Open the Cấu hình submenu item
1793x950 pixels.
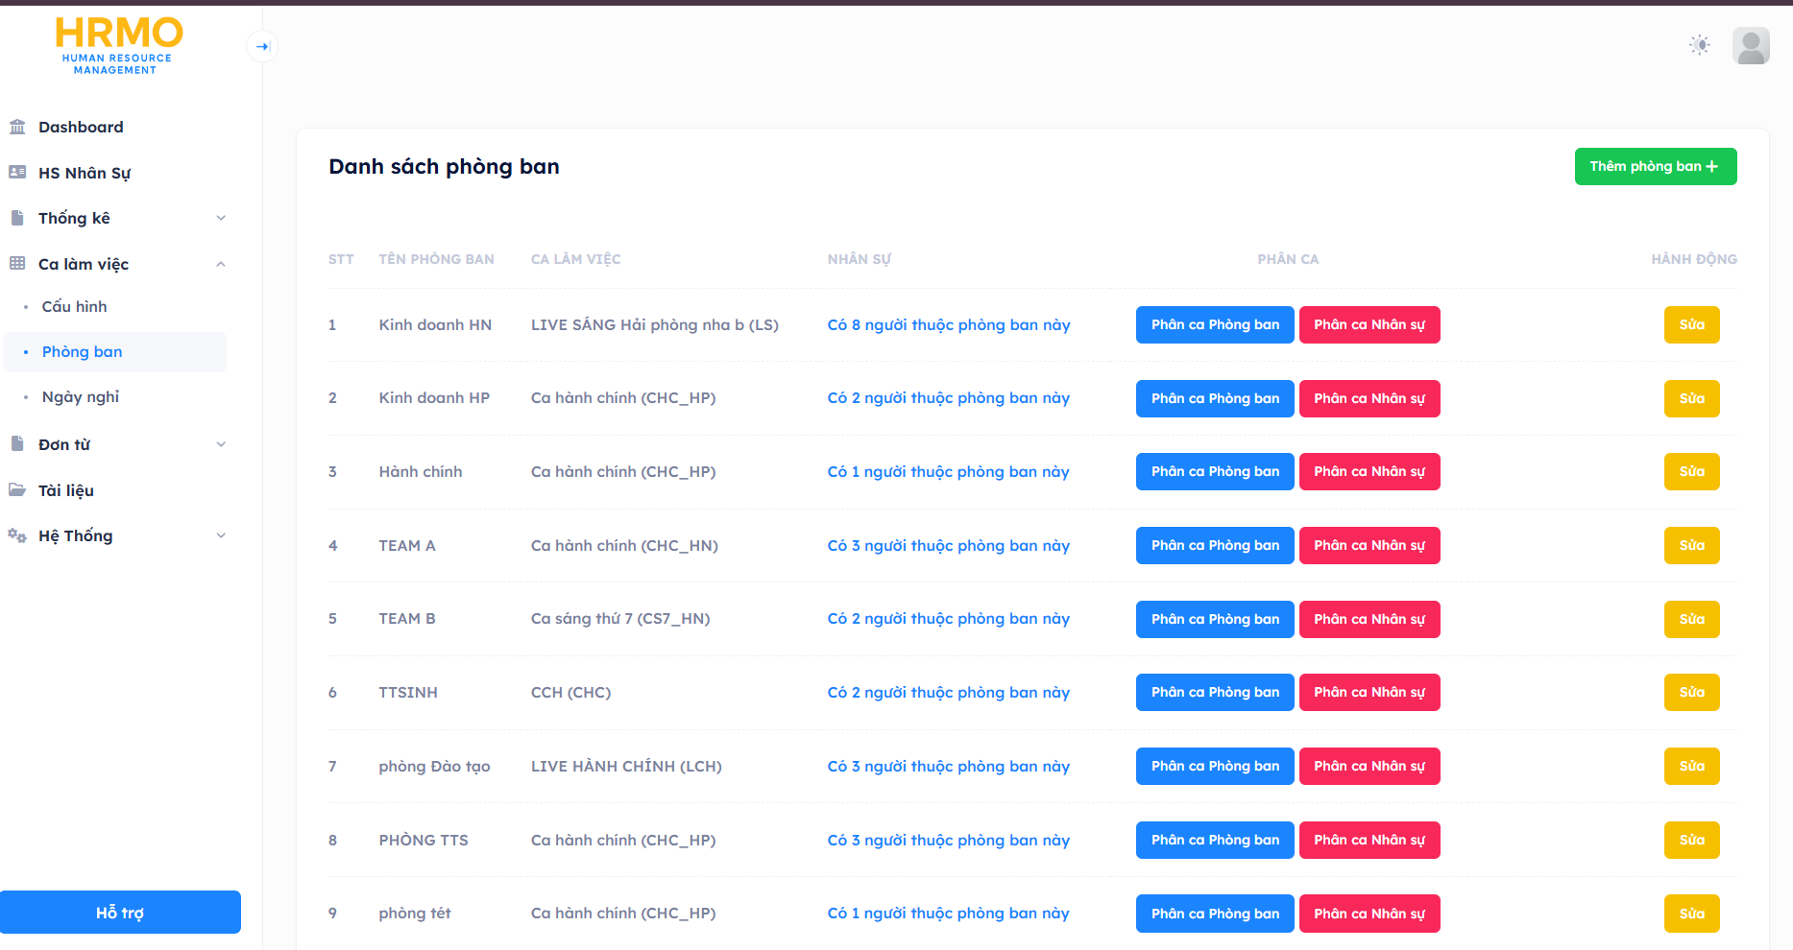(75, 307)
